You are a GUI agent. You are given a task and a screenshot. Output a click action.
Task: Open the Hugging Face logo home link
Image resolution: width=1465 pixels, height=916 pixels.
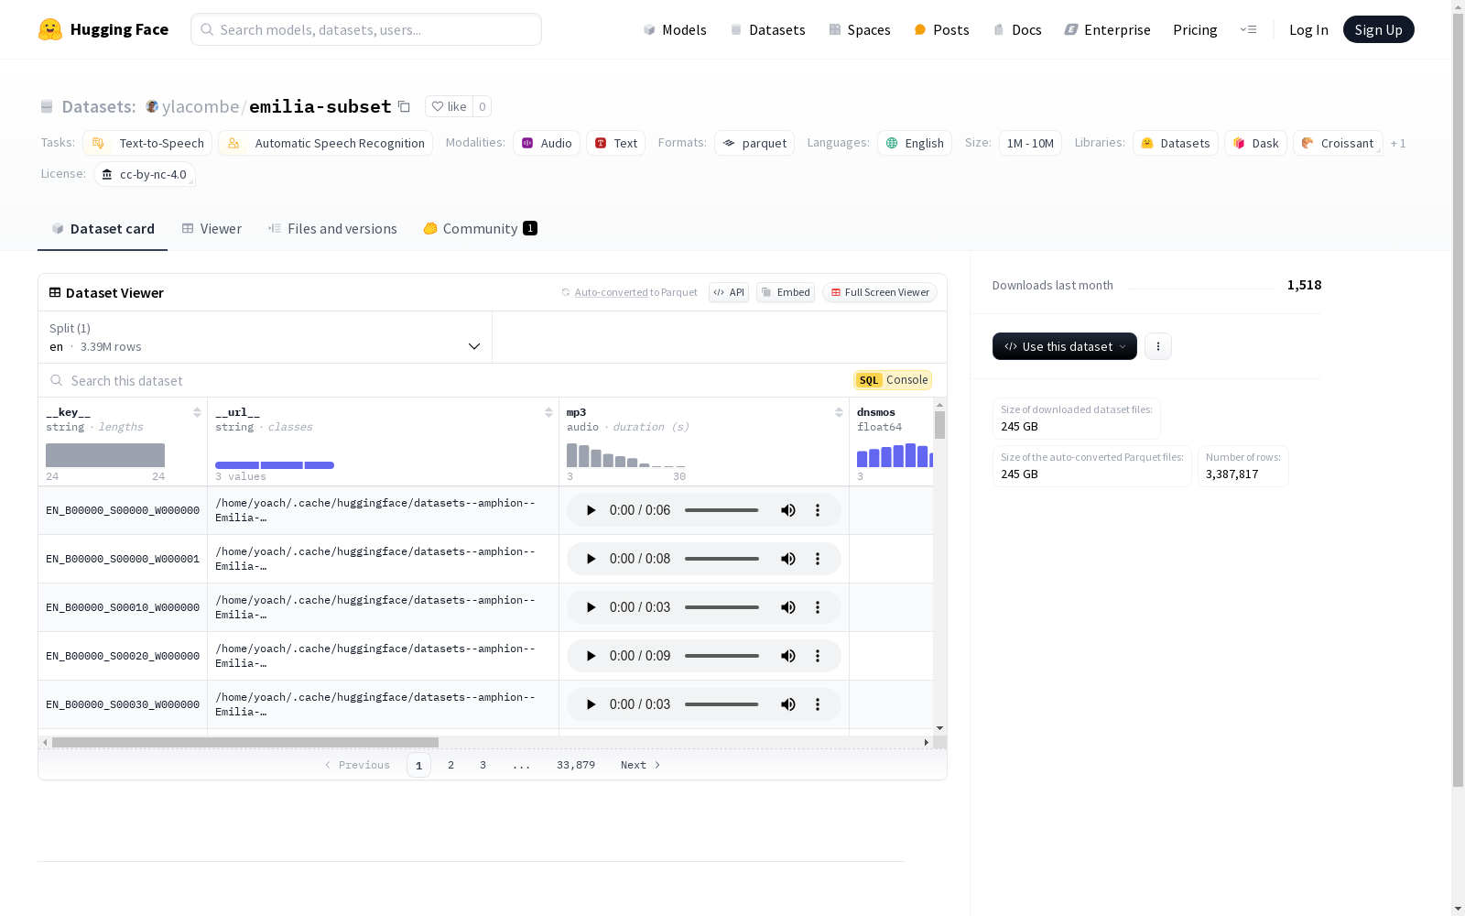point(103,29)
